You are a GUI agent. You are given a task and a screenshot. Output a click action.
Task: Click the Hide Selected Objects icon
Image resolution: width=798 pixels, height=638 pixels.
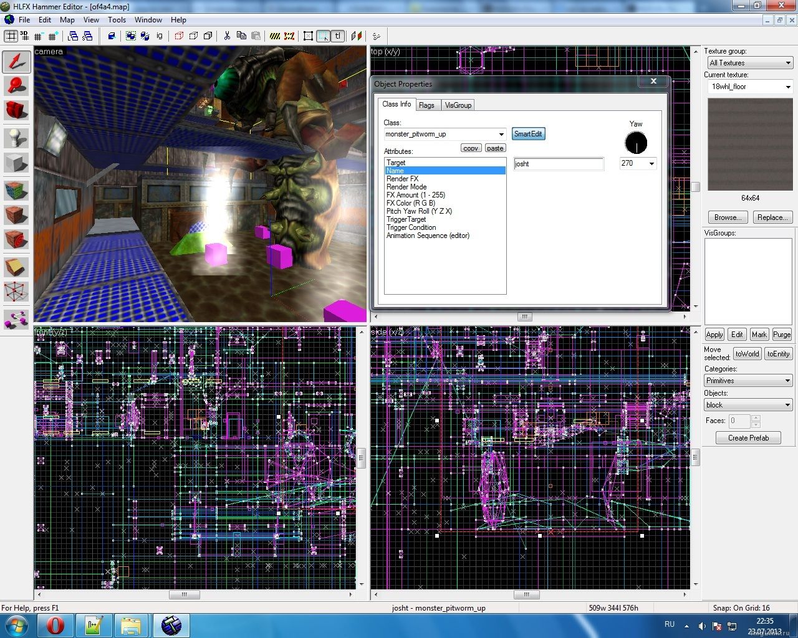(x=179, y=36)
